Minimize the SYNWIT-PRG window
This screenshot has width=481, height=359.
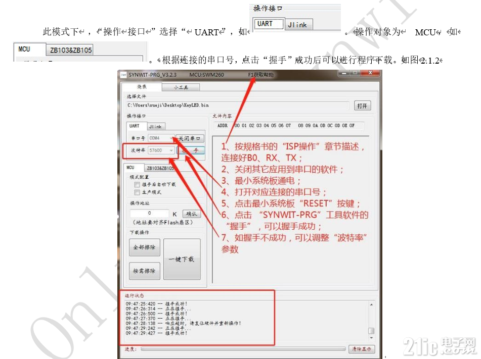click(344, 73)
